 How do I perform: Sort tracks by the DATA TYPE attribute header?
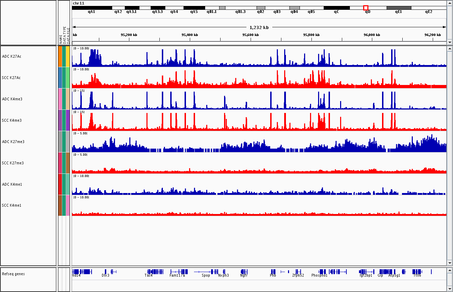64,34
